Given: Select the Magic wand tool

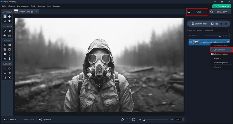Looking at the screenshot, I should (x=10, y=78).
